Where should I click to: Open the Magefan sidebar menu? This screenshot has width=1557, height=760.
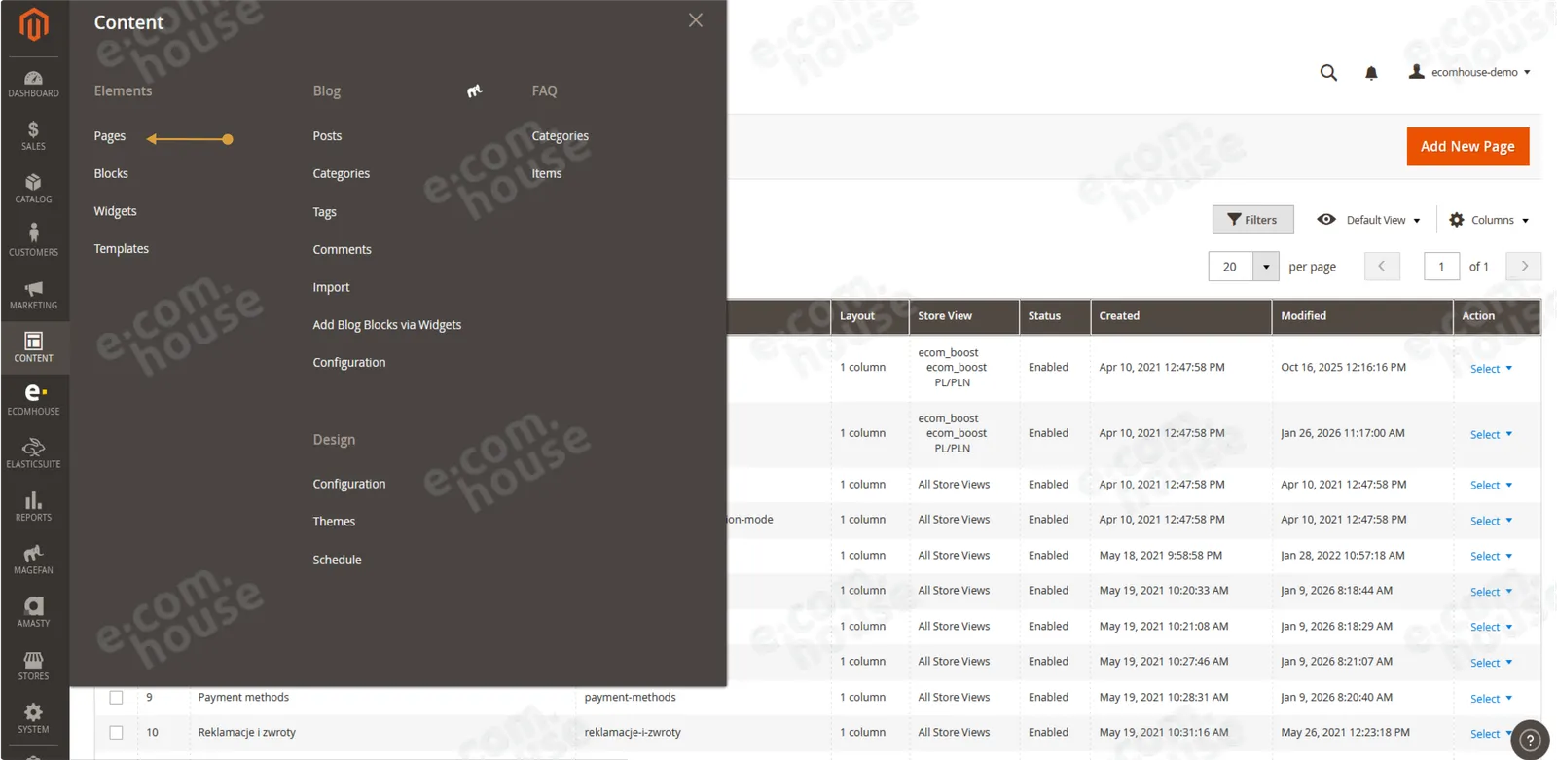tap(34, 560)
